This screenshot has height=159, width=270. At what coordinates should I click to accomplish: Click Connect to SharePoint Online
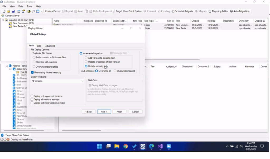click(150, 11)
